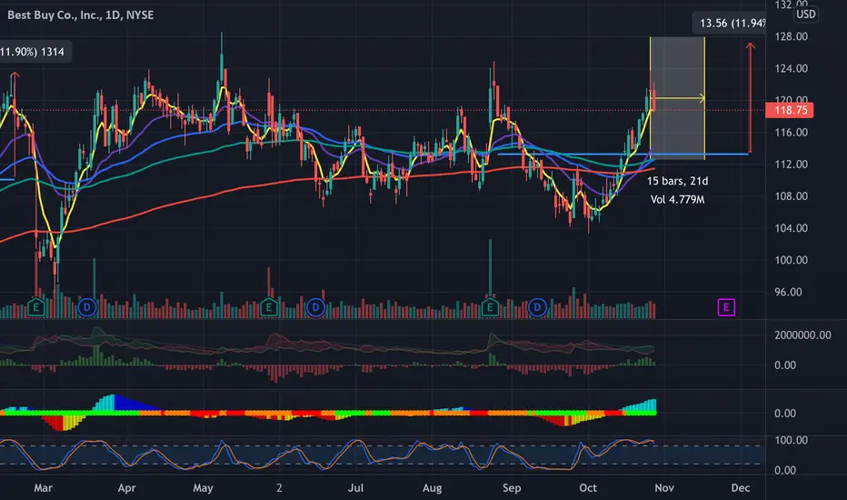Click the 13.56 (11.94%) measurement label
Viewport: 847px width, 500px height.
(730, 24)
